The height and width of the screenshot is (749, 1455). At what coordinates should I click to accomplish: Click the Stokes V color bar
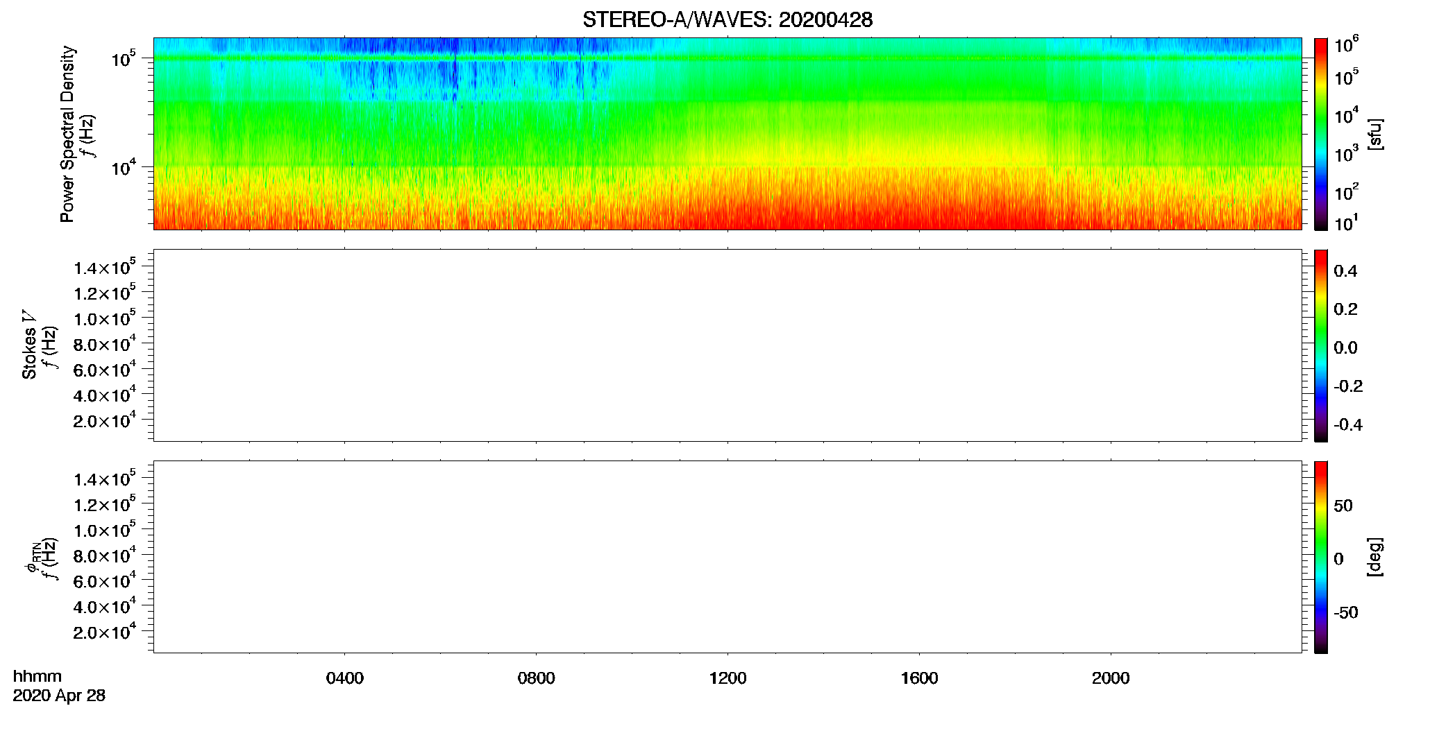coord(1320,345)
